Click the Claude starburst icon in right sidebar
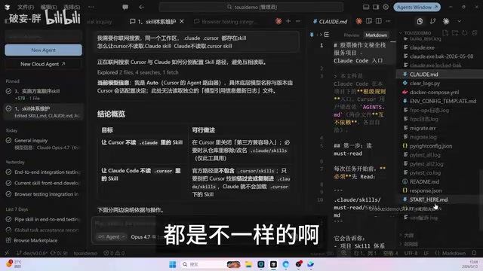Viewport: 483px width, 271px height. [446, 21]
